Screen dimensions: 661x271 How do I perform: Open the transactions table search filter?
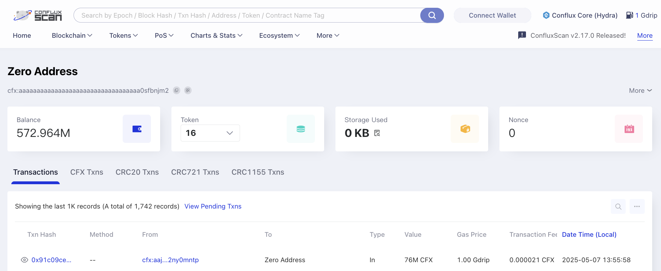click(x=618, y=206)
